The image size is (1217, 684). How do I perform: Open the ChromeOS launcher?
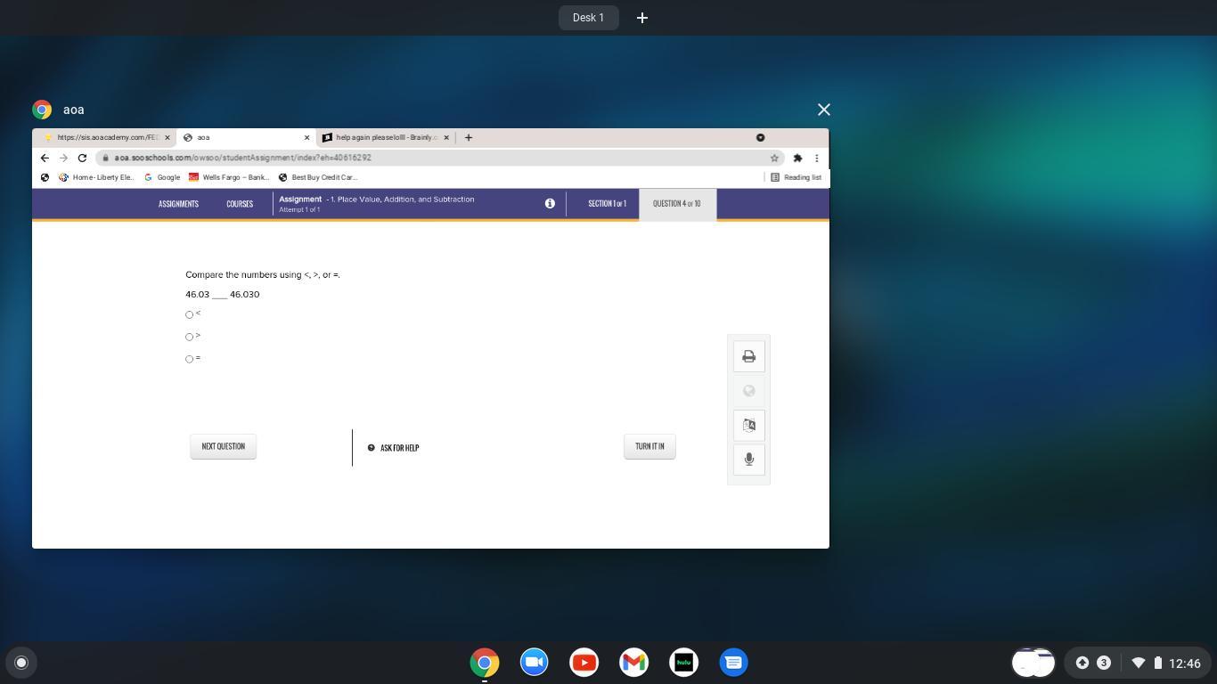[21, 662]
